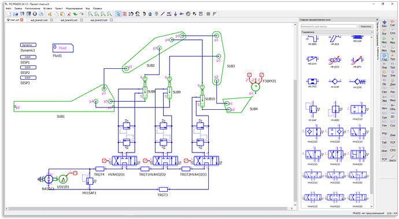The image size is (399, 219).
Task: Toggle the sub_branch1.sch tab box
Action: [x=51, y=20]
